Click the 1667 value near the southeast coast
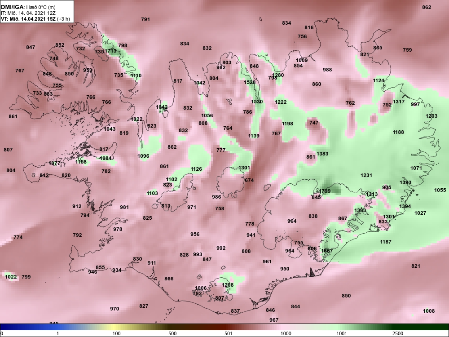 [x=327, y=251]
